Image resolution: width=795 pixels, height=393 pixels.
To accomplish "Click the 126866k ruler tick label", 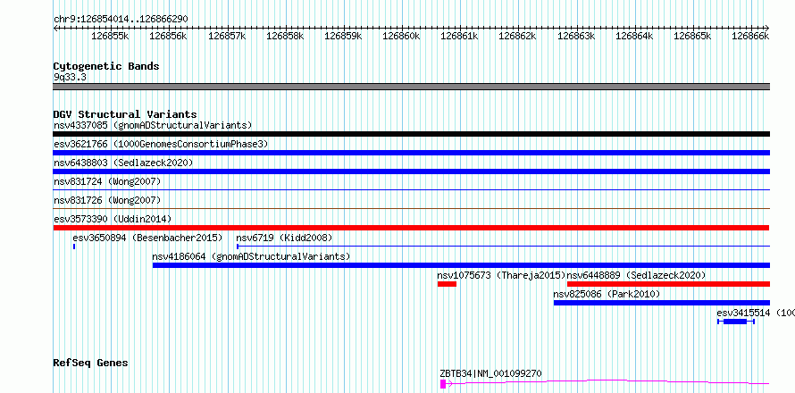I will click(750, 36).
